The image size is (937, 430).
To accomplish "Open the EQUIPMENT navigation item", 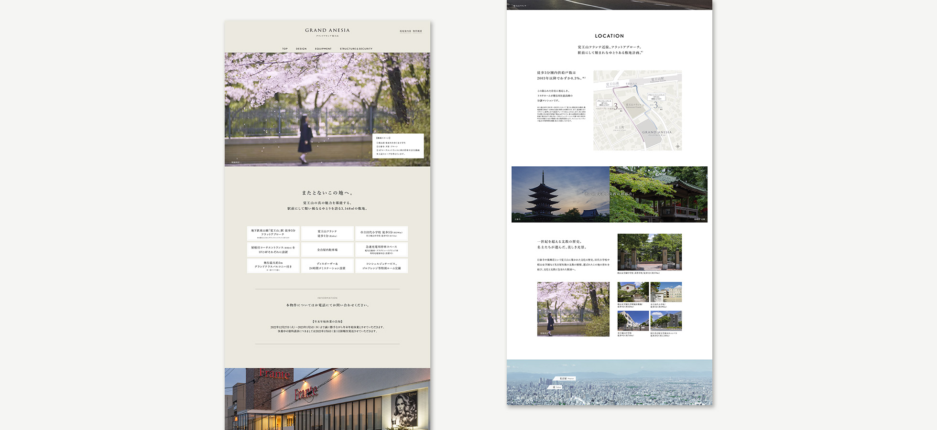I will 323,49.
